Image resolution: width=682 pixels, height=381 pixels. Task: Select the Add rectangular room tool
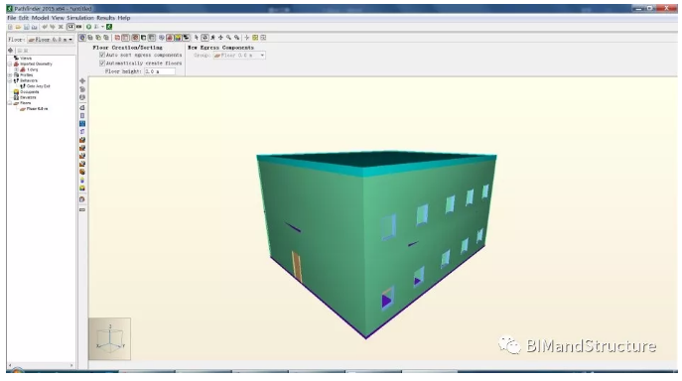pyautogui.click(x=82, y=116)
